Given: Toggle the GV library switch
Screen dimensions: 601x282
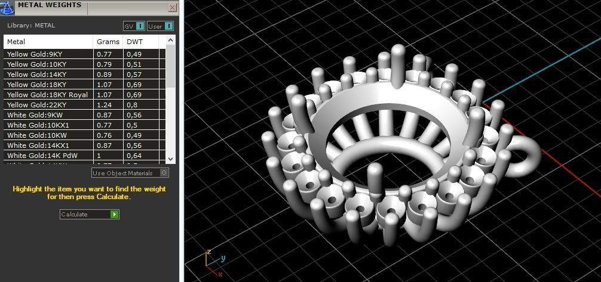Looking at the screenshot, I should [x=134, y=26].
